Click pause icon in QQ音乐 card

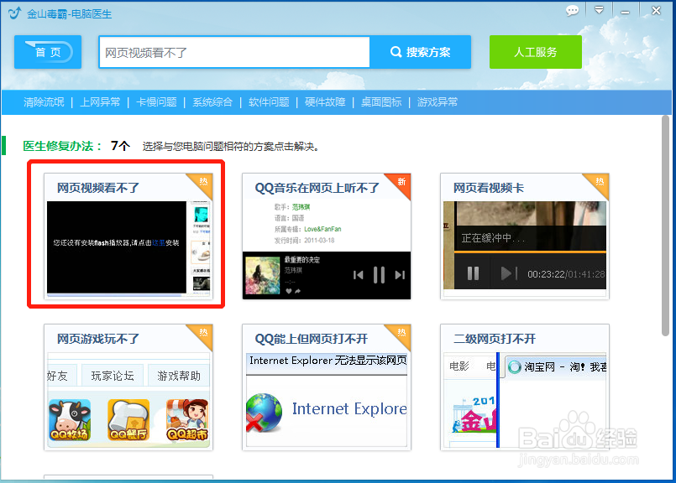(379, 275)
